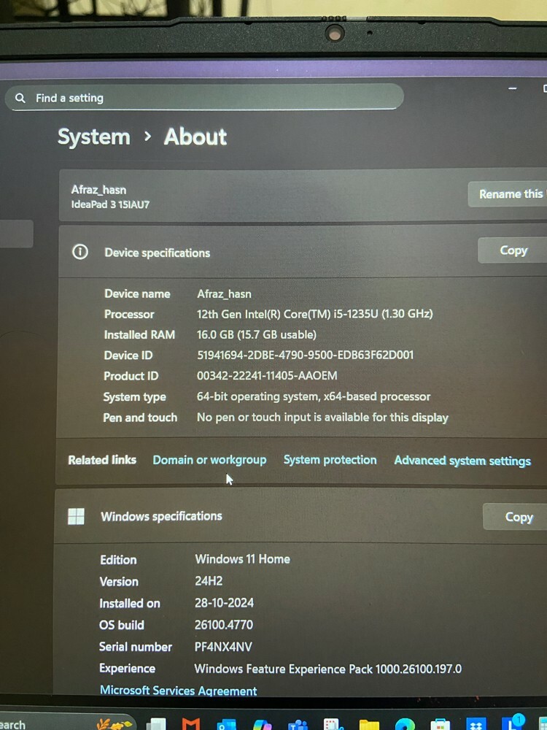
Task: Click the Edition value Windows 11 Home
Action: (x=242, y=559)
